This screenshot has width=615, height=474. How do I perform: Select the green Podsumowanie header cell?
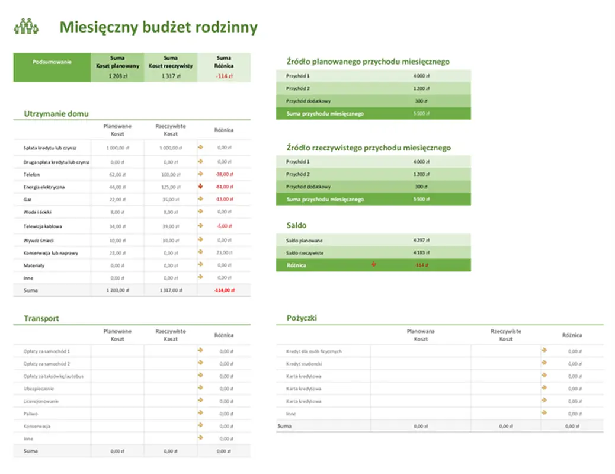click(52, 62)
